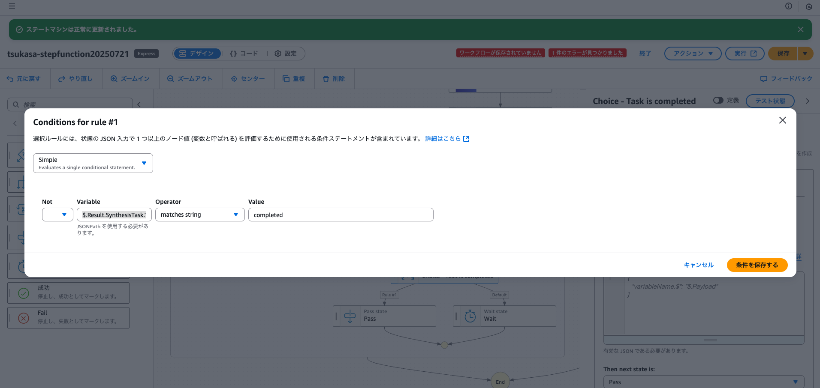Screen dimensions: 820x388
Task: Switch to the 設定 settings tab
Action: coord(286,54)
